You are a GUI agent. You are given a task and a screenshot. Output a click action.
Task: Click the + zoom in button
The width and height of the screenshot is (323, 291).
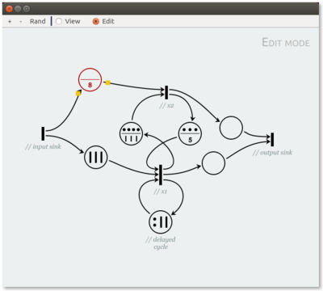10,21
